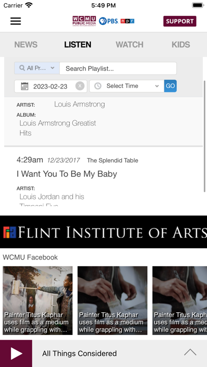The image size is (207, 367).
Task: Switch to the NEWS tab
Action: tap(26, 44)
